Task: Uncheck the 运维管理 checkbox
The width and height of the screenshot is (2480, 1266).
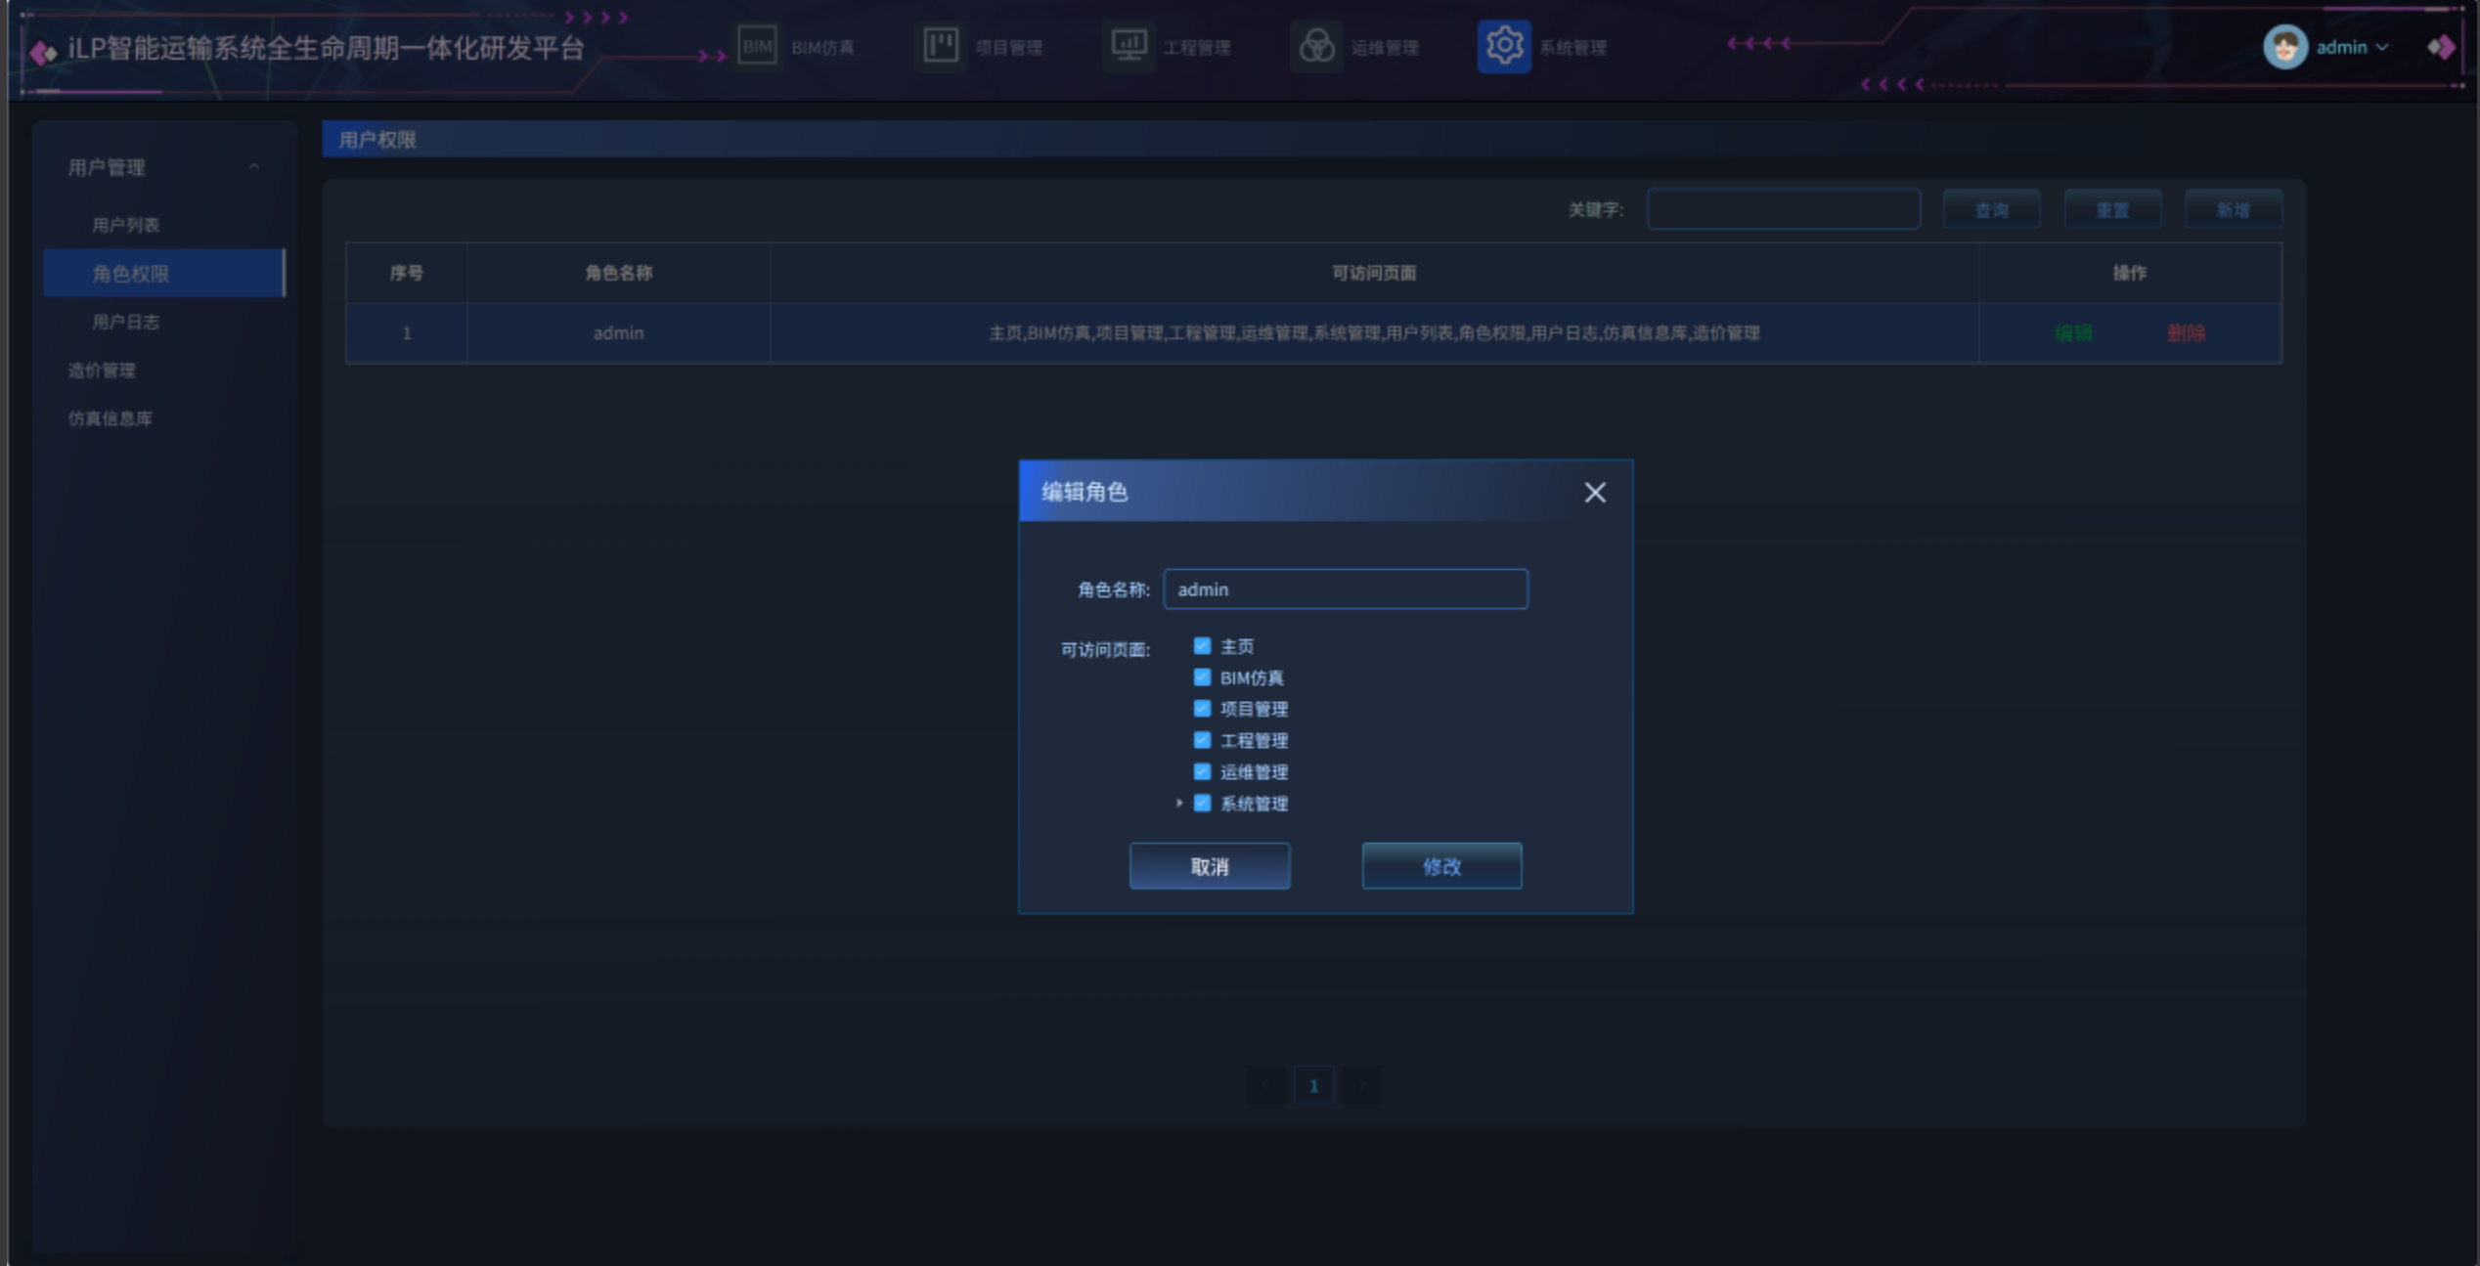Action: pyautogui.click(x=1202, y=771)
